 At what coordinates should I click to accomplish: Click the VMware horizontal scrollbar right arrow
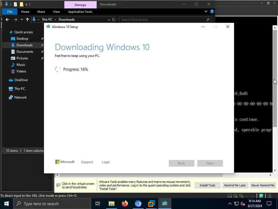[270, 175]
